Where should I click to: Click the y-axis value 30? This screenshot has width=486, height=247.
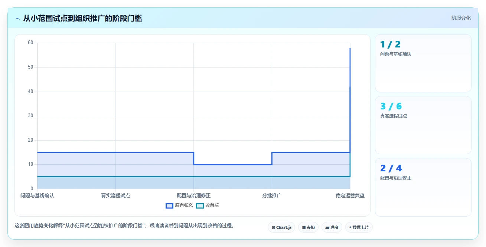coord(30,116)
